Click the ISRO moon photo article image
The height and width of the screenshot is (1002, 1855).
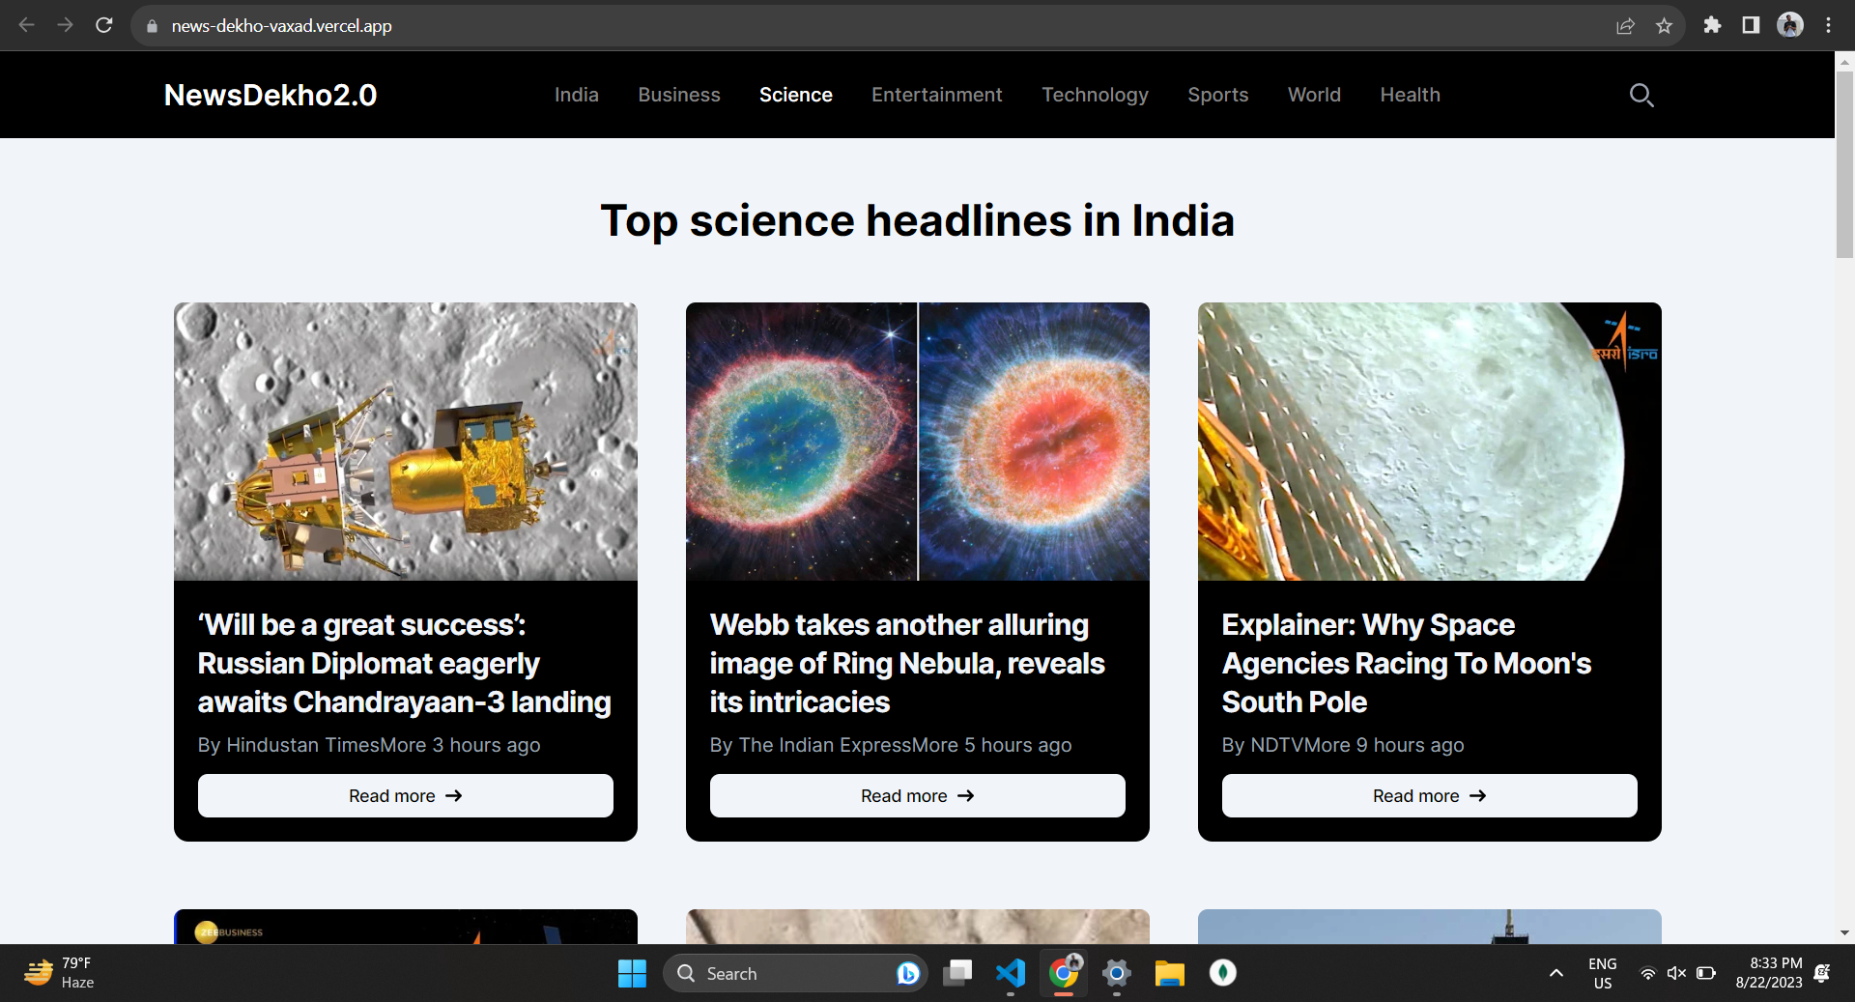pyautogui.click(x=1430, y=442)
